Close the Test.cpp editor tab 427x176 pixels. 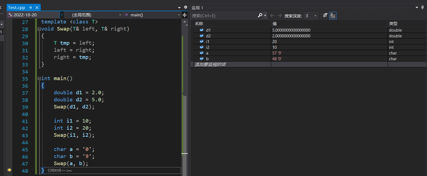(37, 8)
